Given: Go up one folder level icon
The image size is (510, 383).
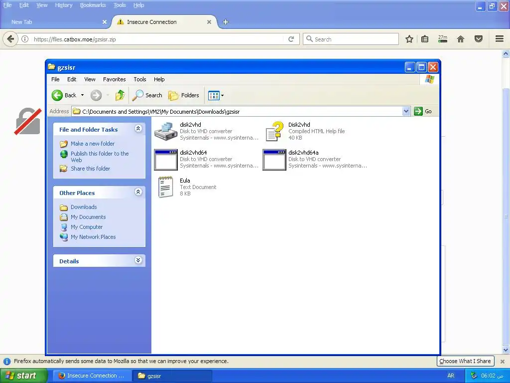Looking at the screenshot, I should [120, 95].
